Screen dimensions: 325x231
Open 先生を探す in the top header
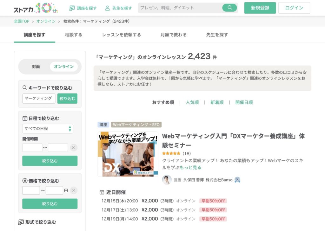(118, 8)
